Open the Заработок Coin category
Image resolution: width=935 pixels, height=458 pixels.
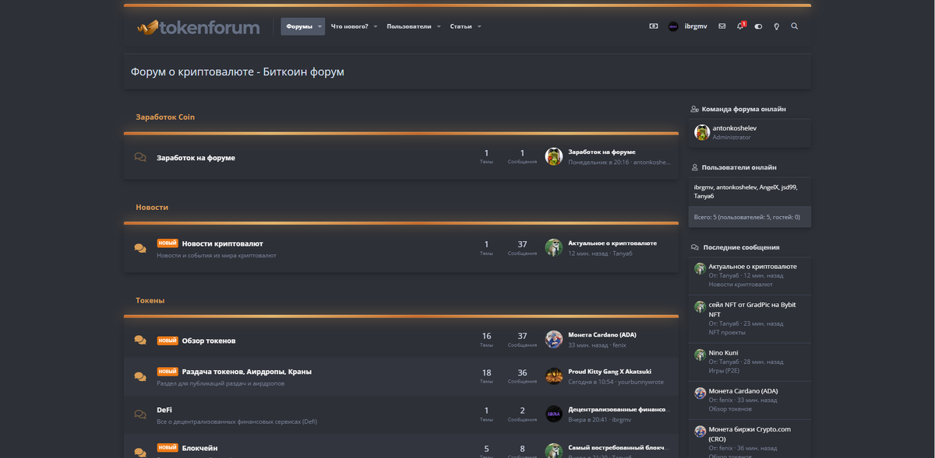coord(165,117)
